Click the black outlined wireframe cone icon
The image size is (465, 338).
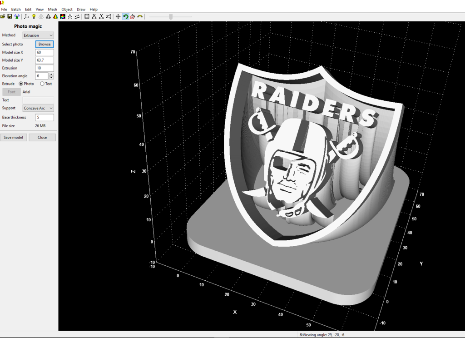[x=48, y=17]
